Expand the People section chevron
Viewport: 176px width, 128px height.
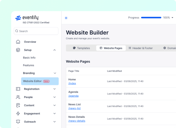55,97
